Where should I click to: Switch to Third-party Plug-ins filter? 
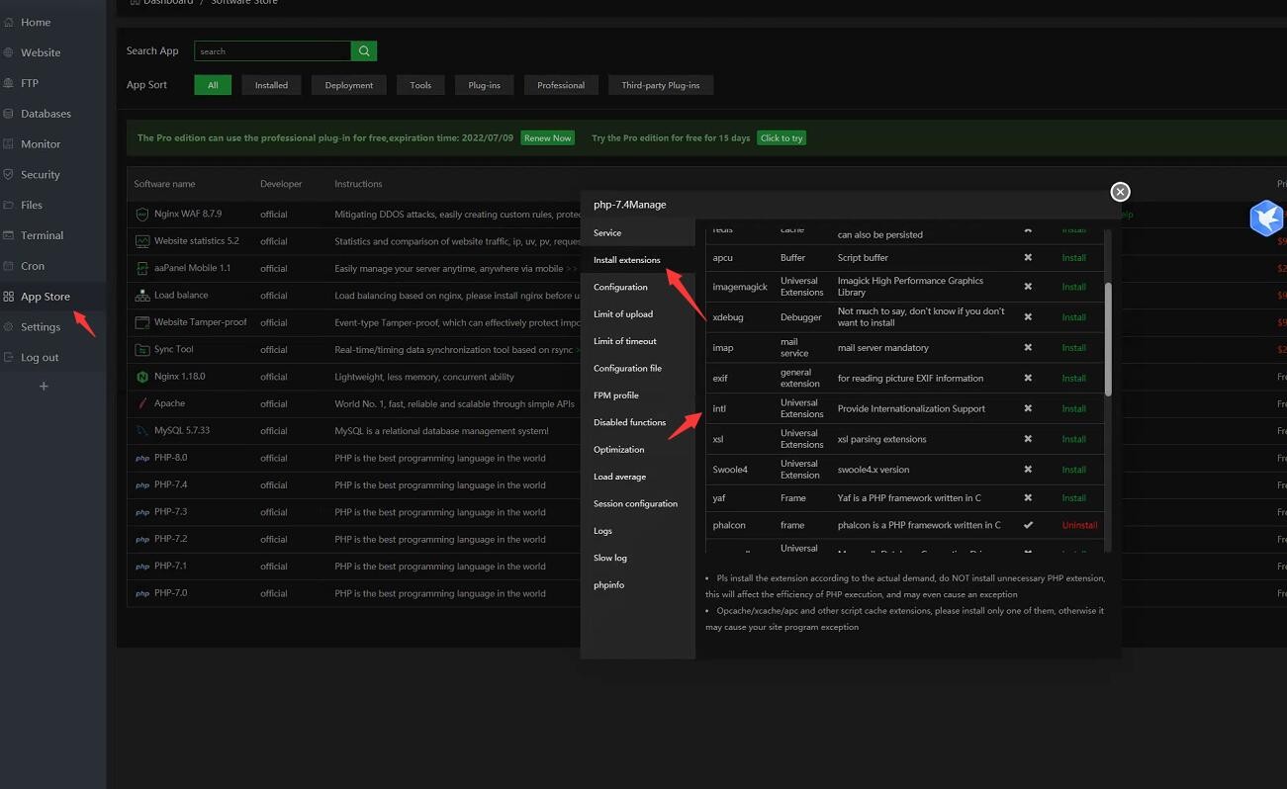(660, 85)
